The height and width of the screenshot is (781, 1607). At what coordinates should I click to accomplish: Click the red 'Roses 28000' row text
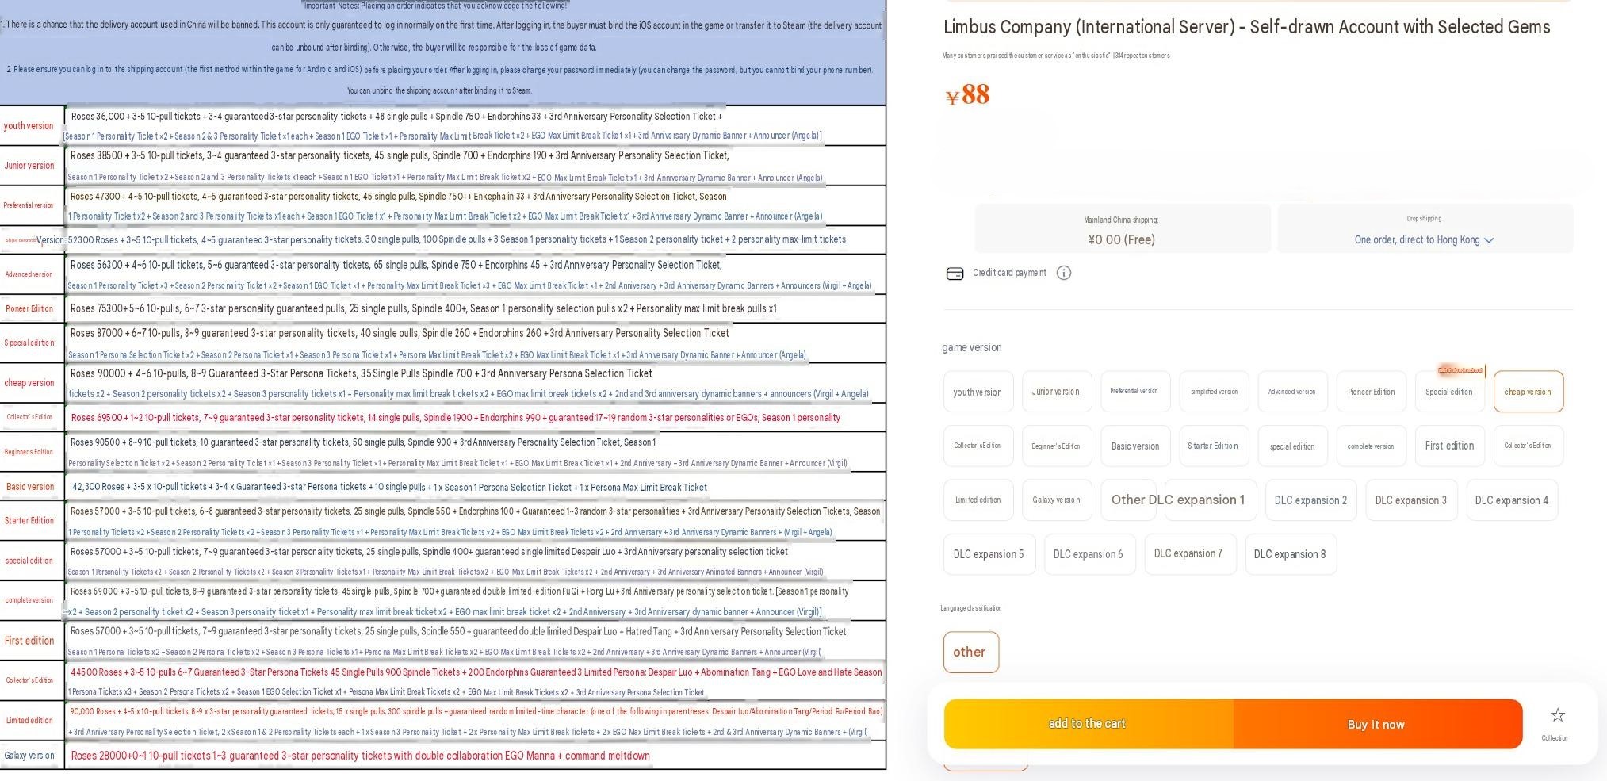click(x=361, y=756)
